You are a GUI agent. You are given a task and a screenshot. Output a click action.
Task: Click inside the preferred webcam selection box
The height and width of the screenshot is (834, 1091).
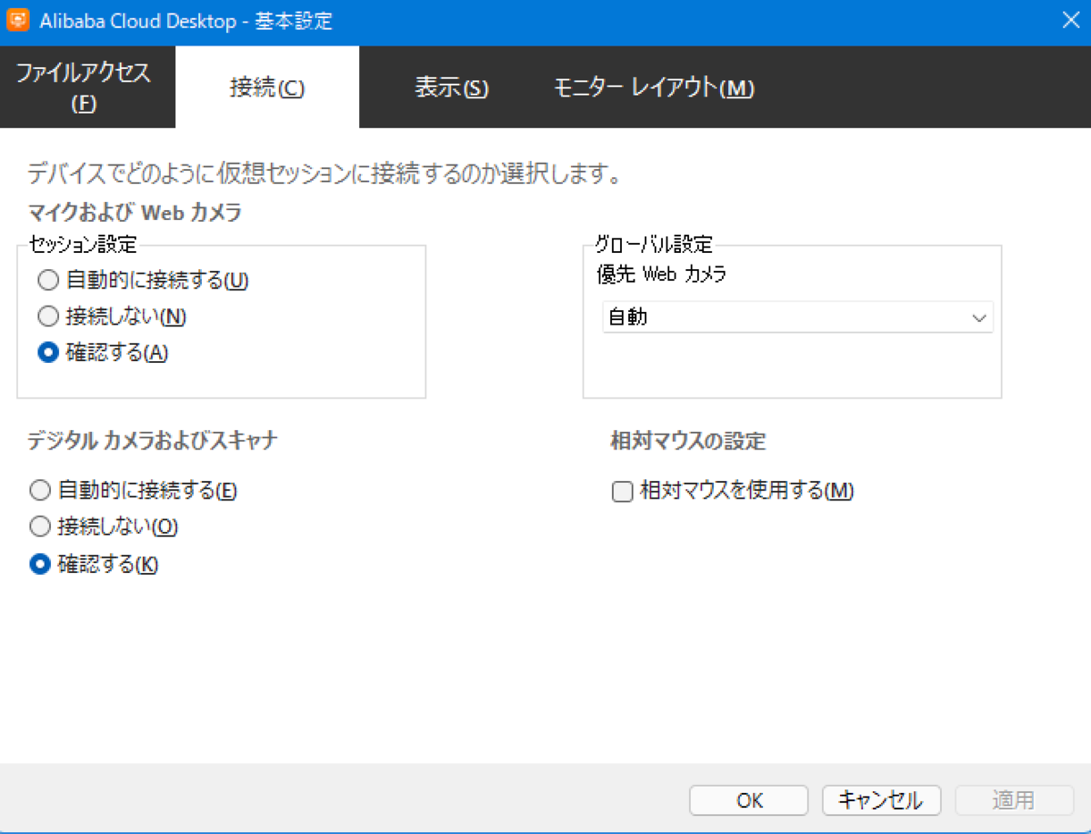click(773, 318)
